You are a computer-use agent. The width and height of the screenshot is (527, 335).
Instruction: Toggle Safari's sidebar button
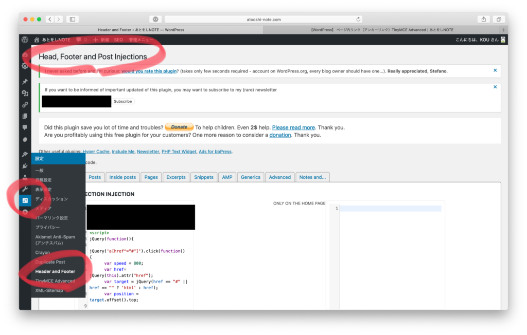(x=72, y=19)
